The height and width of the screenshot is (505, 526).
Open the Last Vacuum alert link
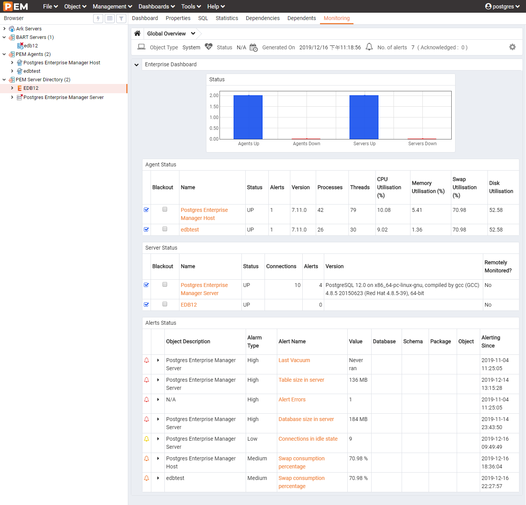[294, 361]
